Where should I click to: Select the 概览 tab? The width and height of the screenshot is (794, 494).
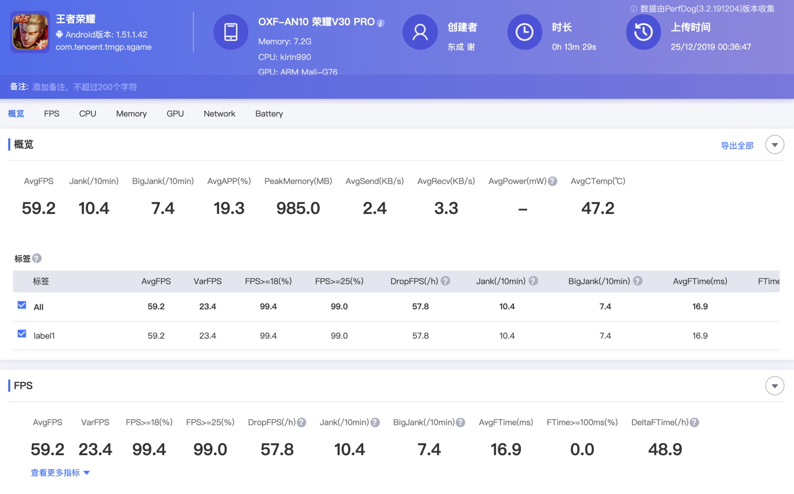(16, 114)
